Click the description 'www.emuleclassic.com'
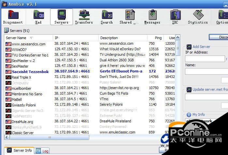Viewport: 228px width, 155px height. (x=118, y=132)
